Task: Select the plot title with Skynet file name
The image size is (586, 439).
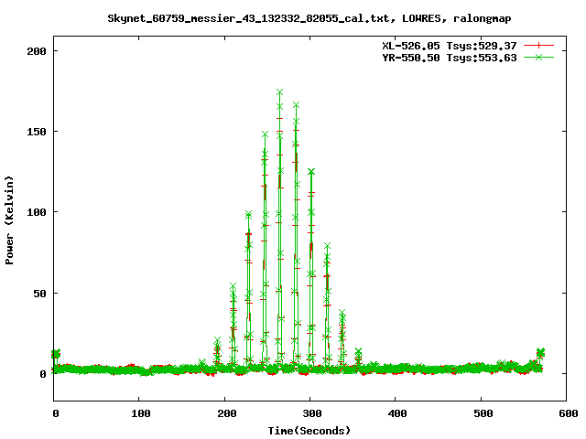Action: click(309, 18)
